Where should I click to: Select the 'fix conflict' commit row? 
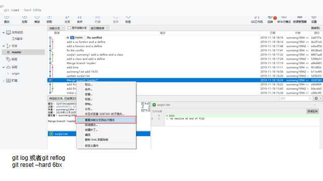coord(185,38)
